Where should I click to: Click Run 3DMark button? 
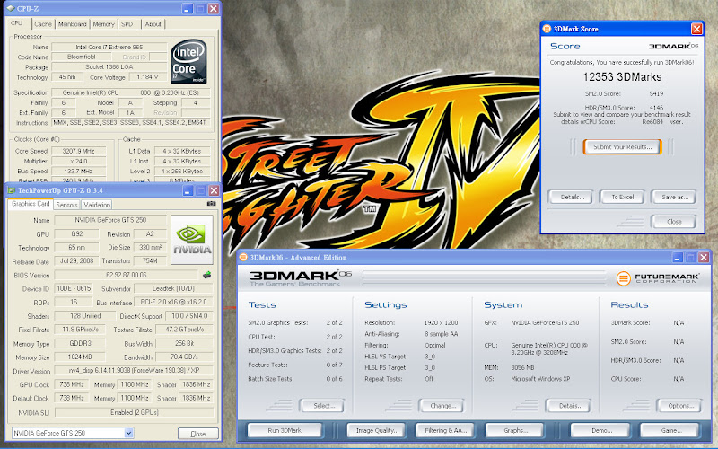pos(285,431)
